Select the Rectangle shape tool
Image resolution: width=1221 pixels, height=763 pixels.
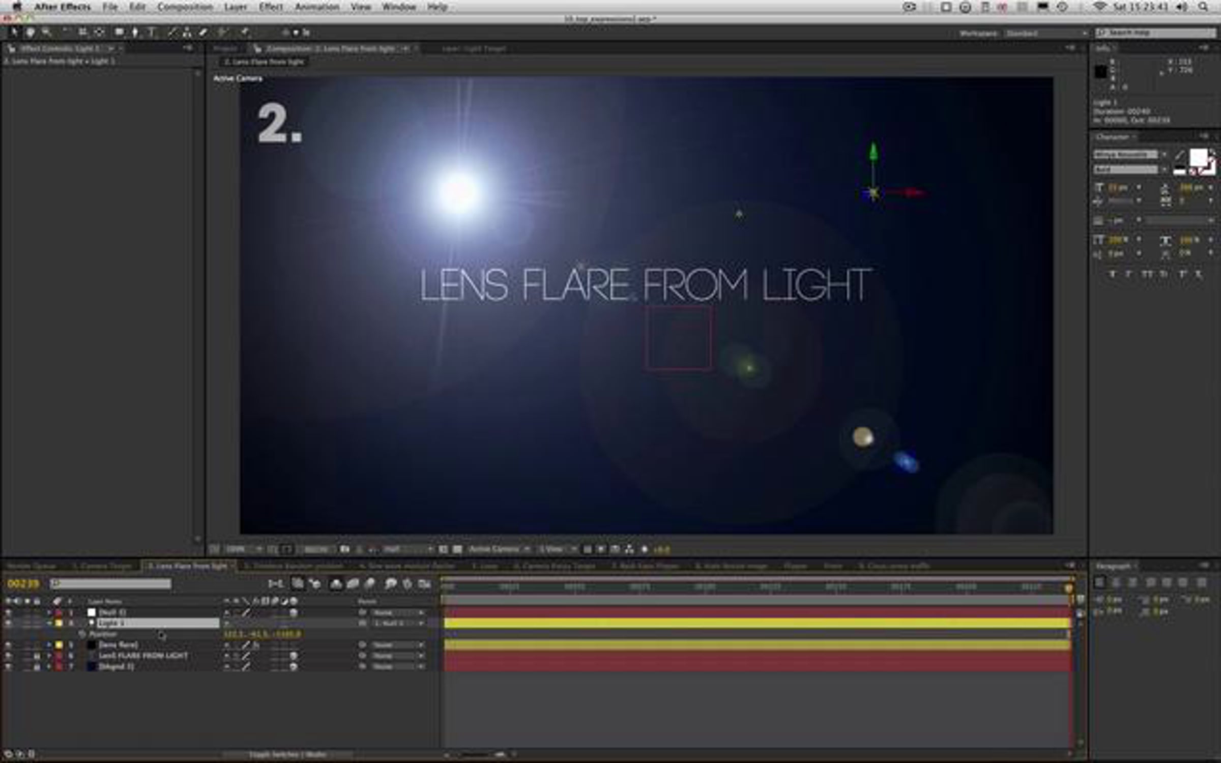(x=119, y=33)
